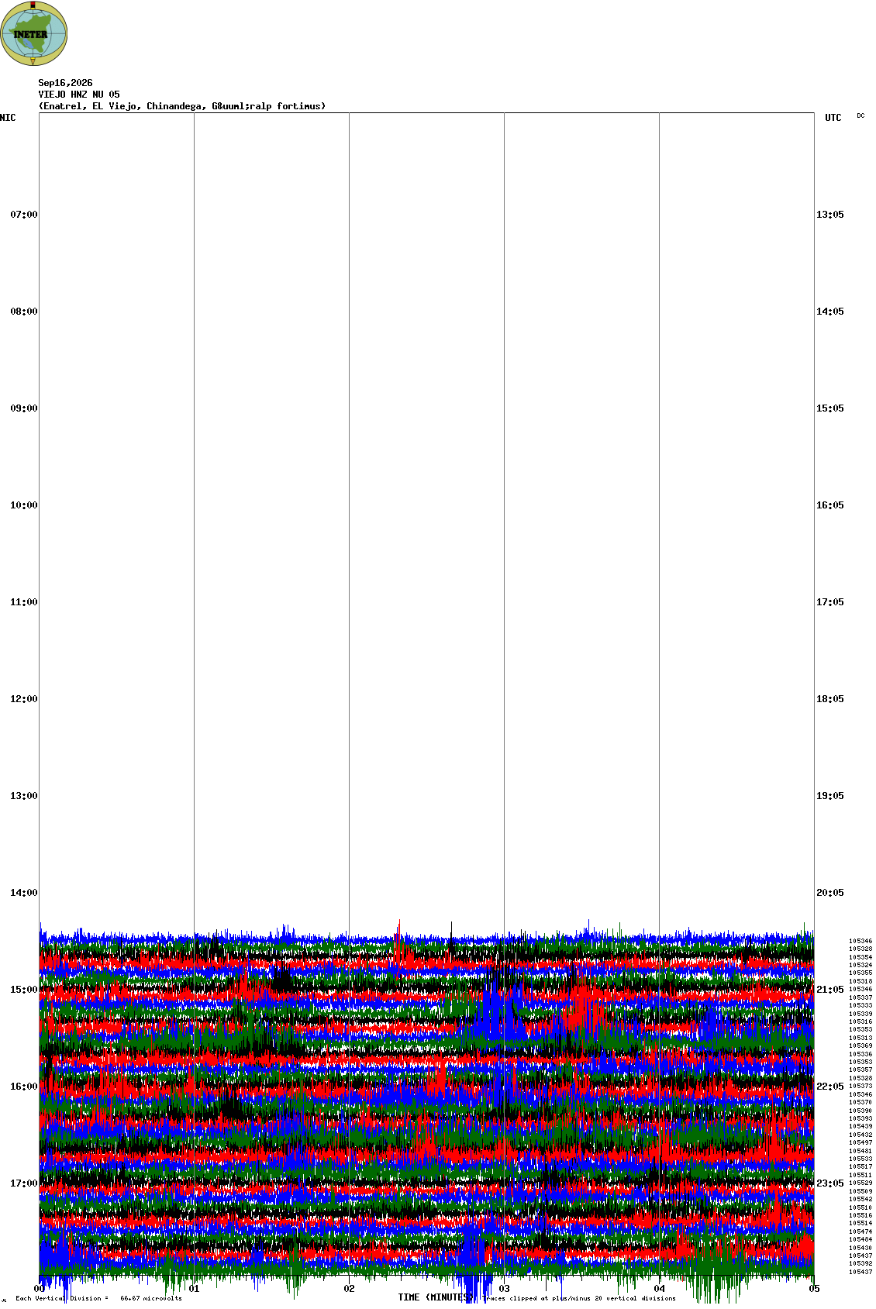Click the Each Vertical Division microvolts note
Image resolution: width=876 pixels, height=1309 pixels.
[98, 1298]
